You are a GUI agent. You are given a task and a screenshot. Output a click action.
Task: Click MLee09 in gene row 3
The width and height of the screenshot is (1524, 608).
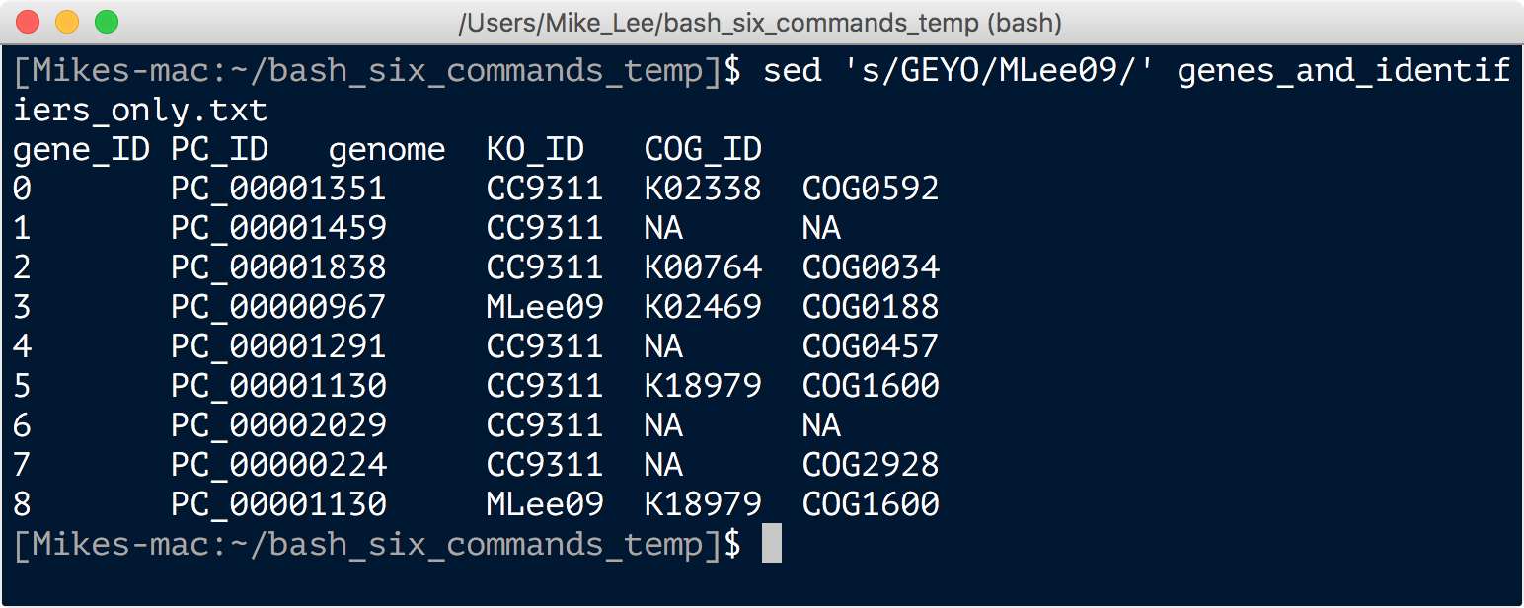[x=545, y=307]
